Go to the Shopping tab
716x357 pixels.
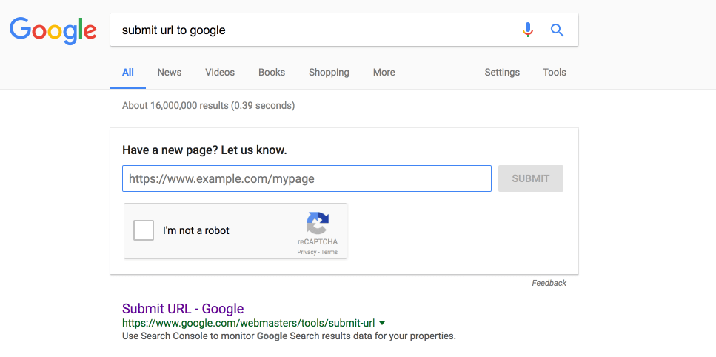click(329, 73)
